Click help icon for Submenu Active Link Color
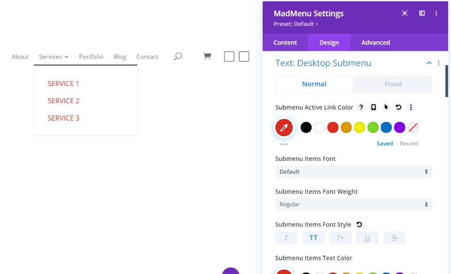The image size is (451, 274). pyautogui.click(x=361, y=107)
